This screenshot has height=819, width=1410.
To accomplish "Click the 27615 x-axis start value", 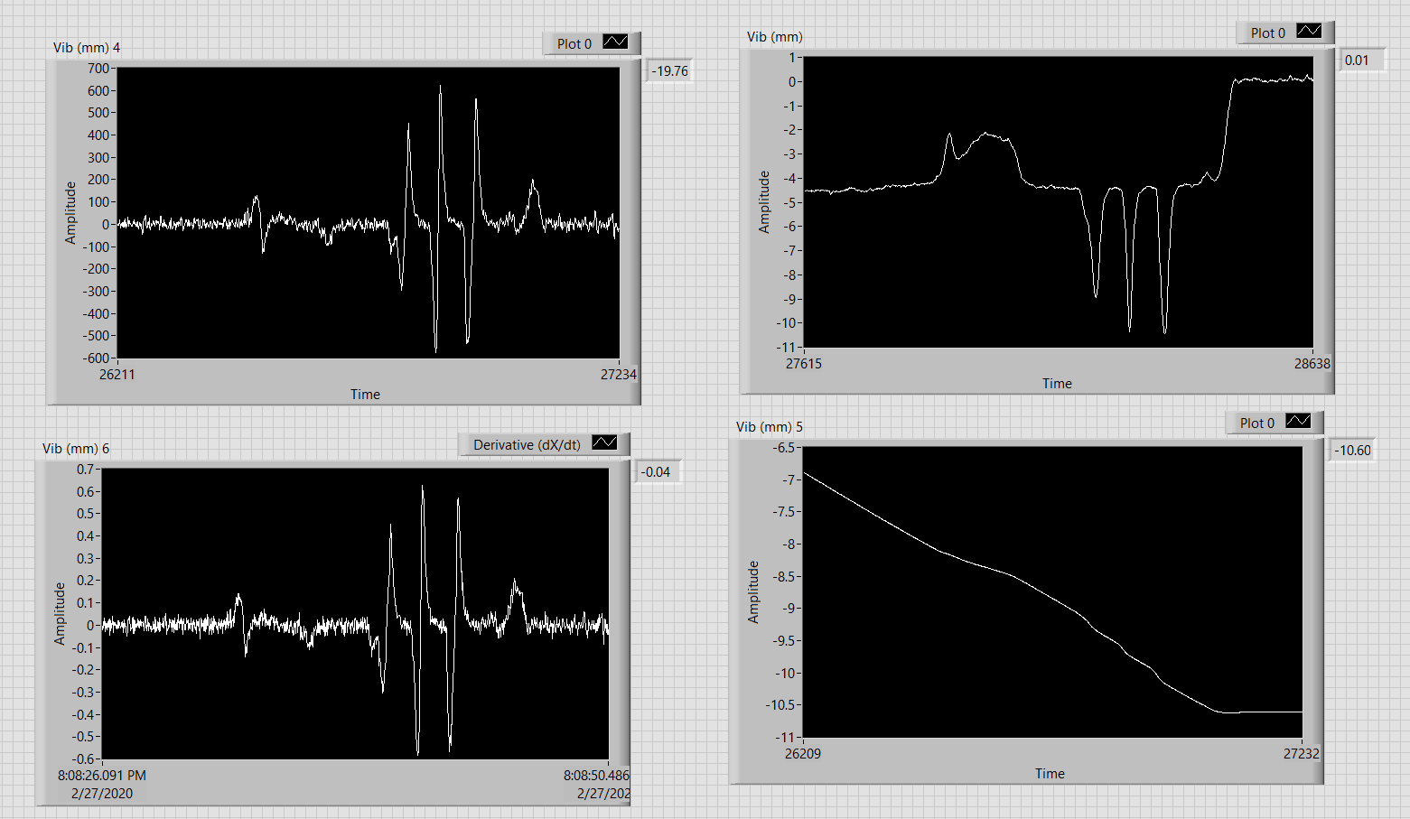I will (804, 363).
